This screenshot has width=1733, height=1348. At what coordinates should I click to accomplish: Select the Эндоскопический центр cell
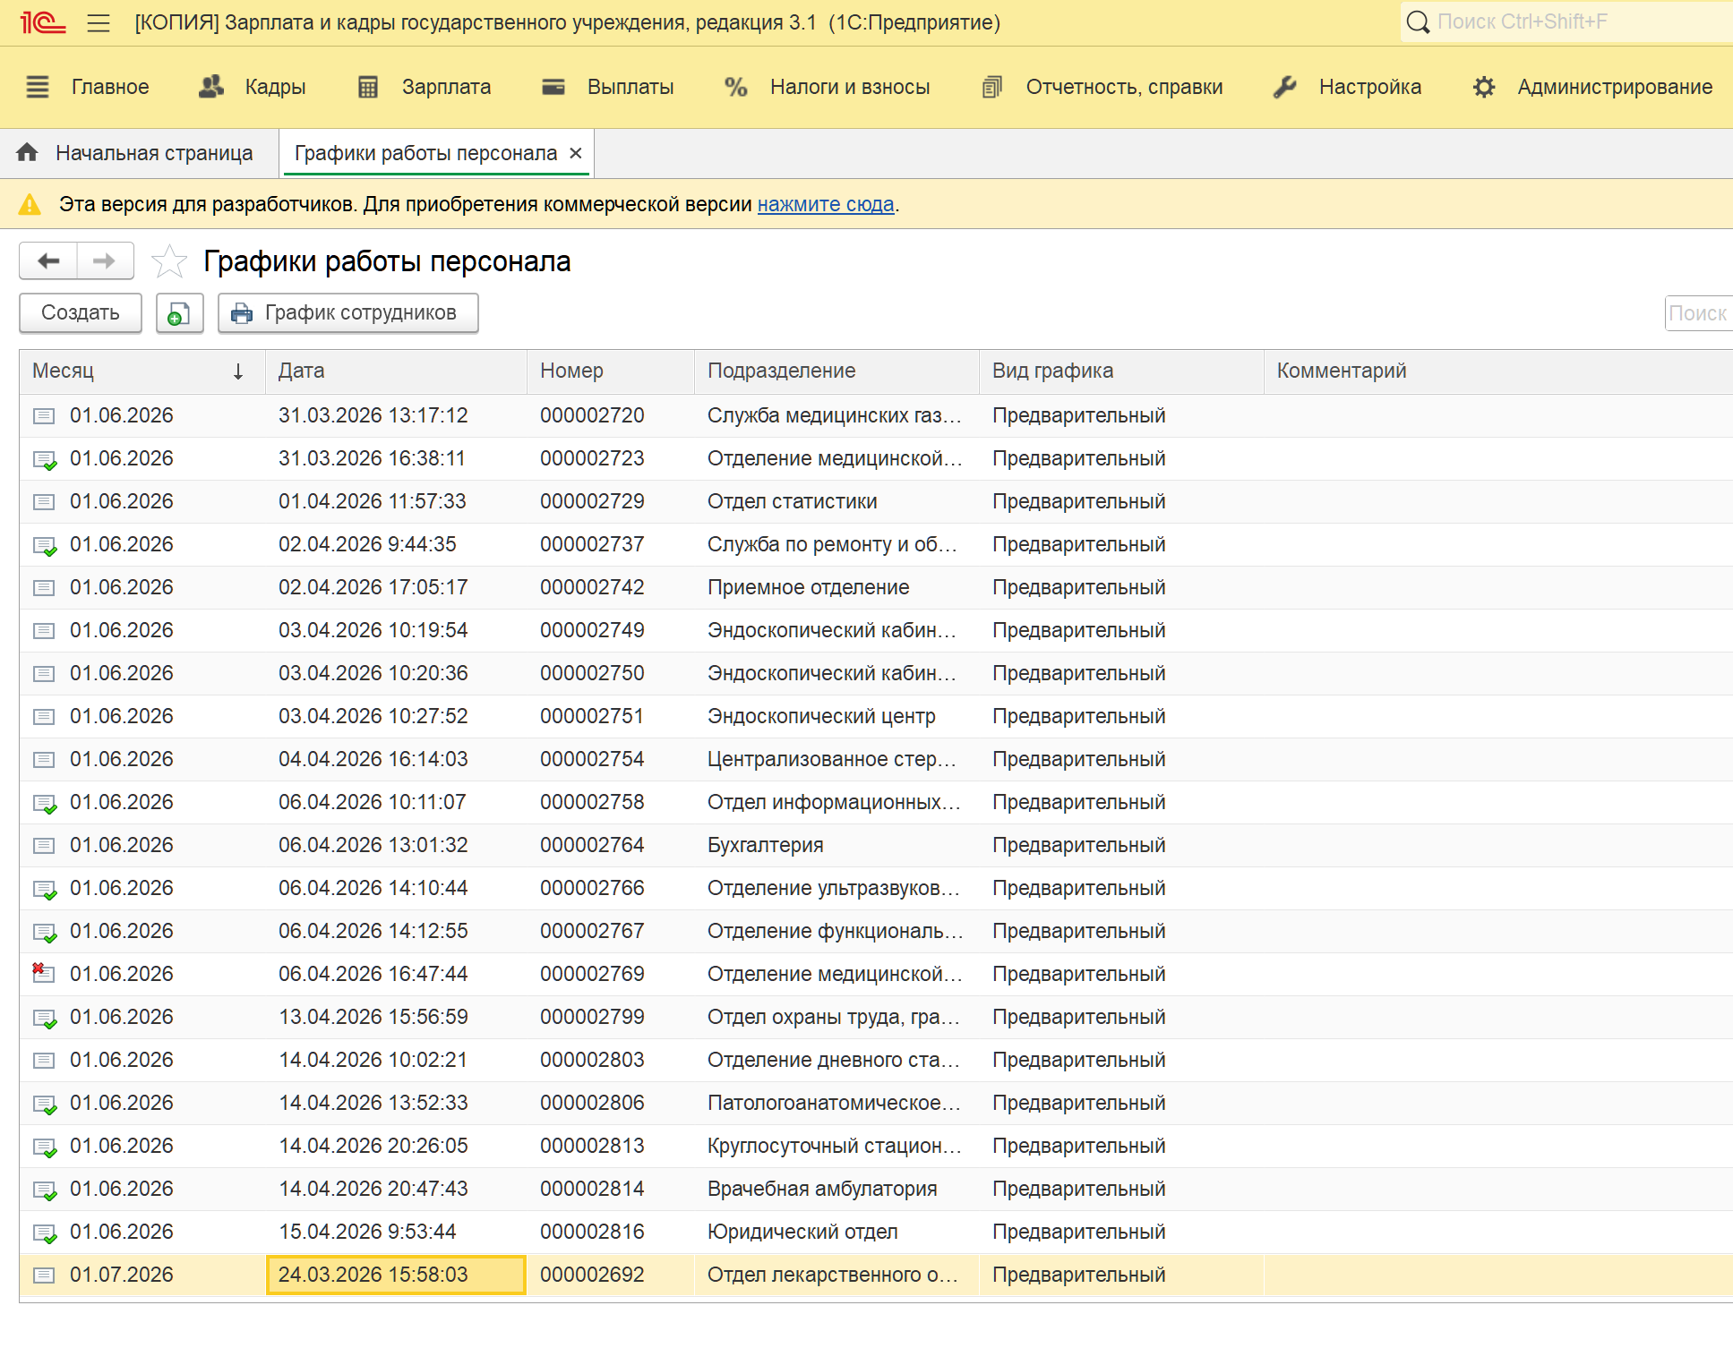click(836, 716)
